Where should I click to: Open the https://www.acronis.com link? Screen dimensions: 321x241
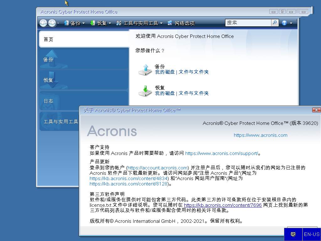[x=260, y=135]
